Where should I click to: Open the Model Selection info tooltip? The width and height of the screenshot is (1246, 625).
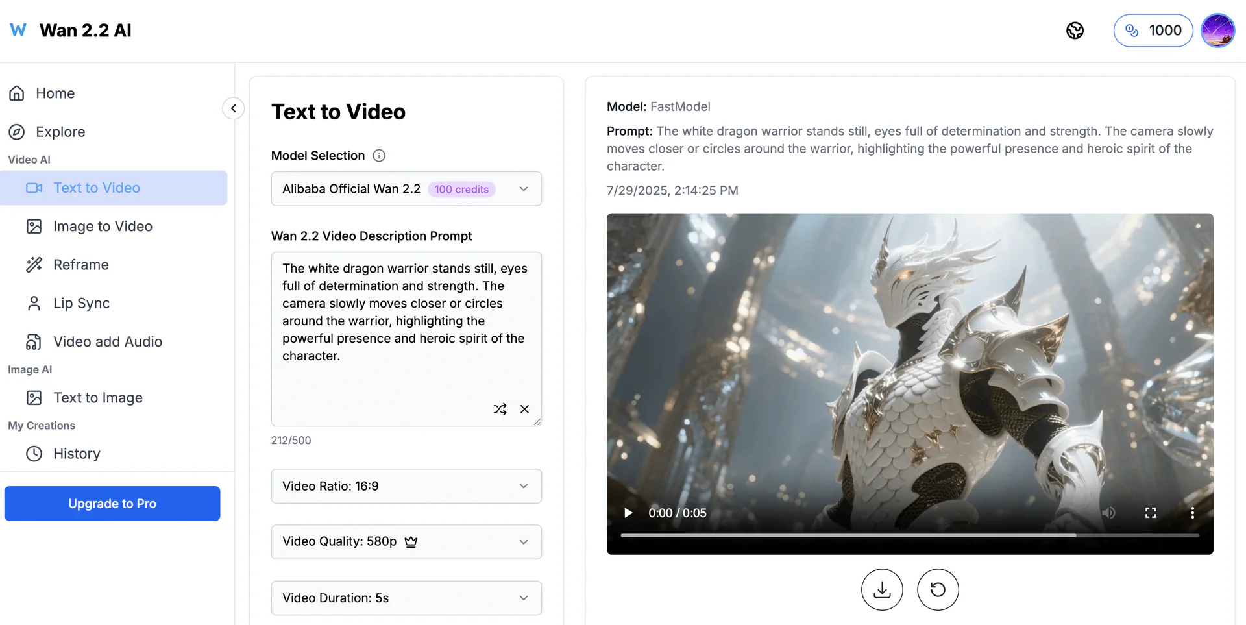click(x=379, y=155)
